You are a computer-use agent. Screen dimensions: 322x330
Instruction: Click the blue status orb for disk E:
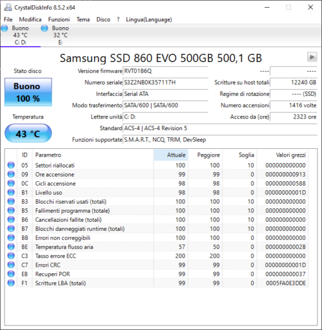(45, 28)
